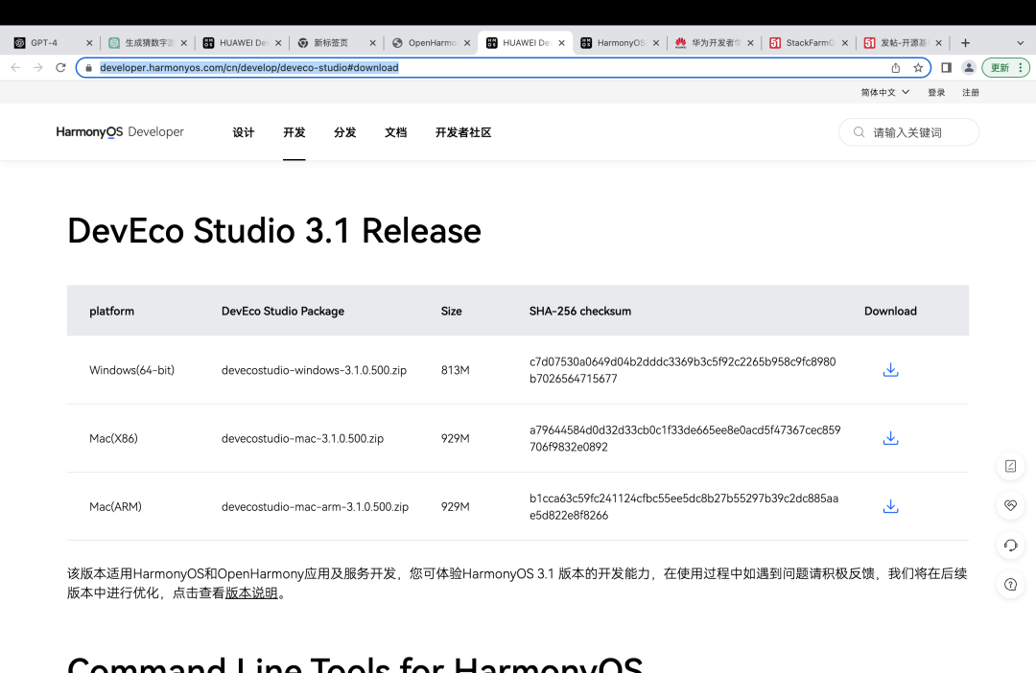The image size is (1036, 673).
Task: Select devecostudio-mac-3.1.0.500.zip package name
Action: point(302,438)
